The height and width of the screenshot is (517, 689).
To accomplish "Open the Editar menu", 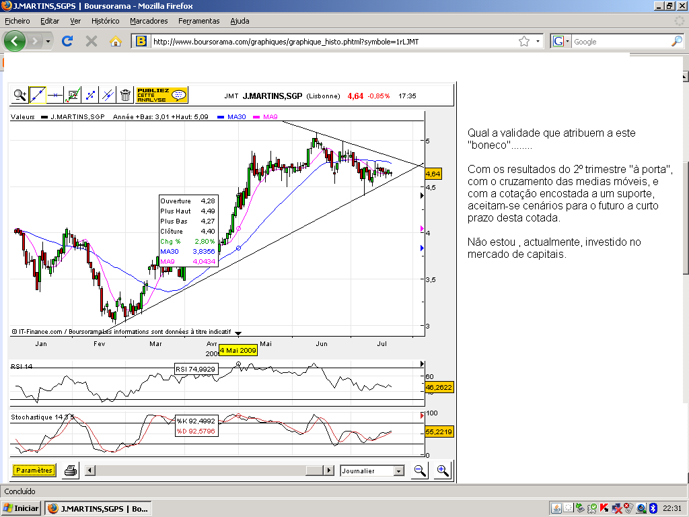I will click(x=50, y=21).
